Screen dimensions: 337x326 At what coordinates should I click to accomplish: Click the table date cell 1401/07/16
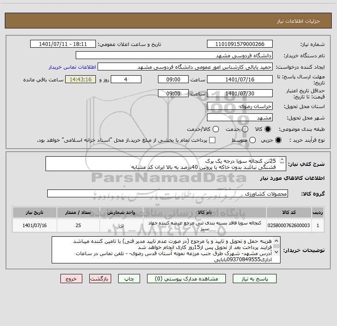35,225
